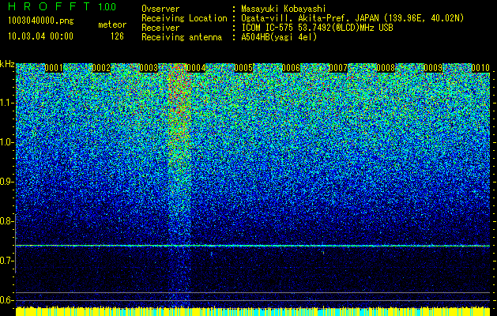Click the kHz axis unit label
This screenshot has width=497, height=316.
(x=7, y=64)
